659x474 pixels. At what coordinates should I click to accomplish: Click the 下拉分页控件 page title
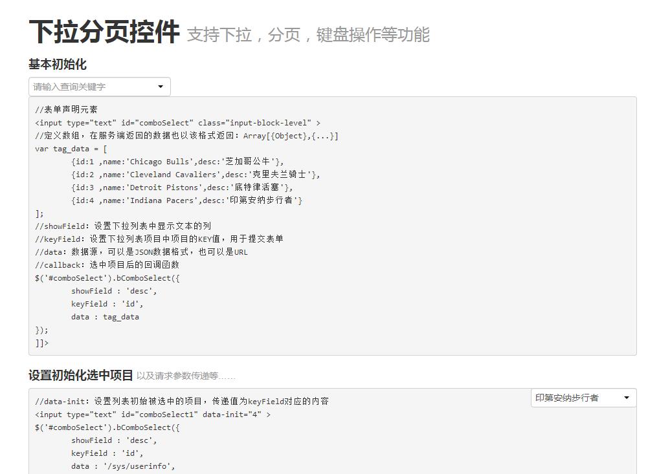104,32
